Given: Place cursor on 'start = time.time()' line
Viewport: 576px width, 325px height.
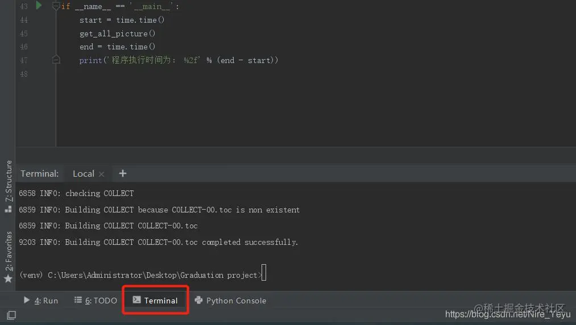Looking at the screenshot, I should coord(122,20).
